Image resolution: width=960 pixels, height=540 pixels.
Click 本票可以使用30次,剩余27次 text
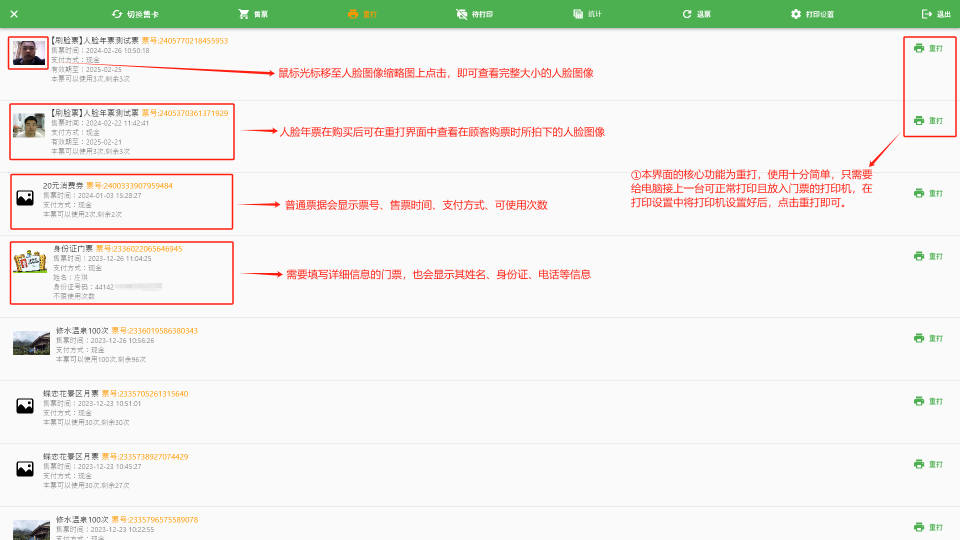(86, 485)
